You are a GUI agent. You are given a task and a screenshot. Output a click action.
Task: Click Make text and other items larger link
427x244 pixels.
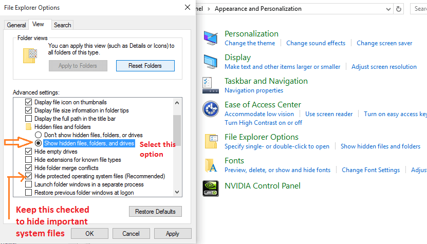coord(283,67)
